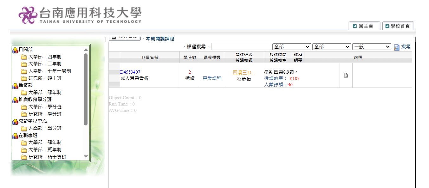Click course name 成人漫畫賞析
This screenshot has width=429, height=188.
134,78
